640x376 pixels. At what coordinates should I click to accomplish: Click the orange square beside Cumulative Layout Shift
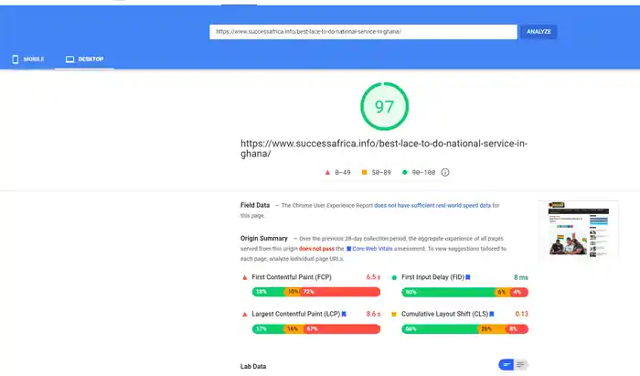tap(394, 315)
